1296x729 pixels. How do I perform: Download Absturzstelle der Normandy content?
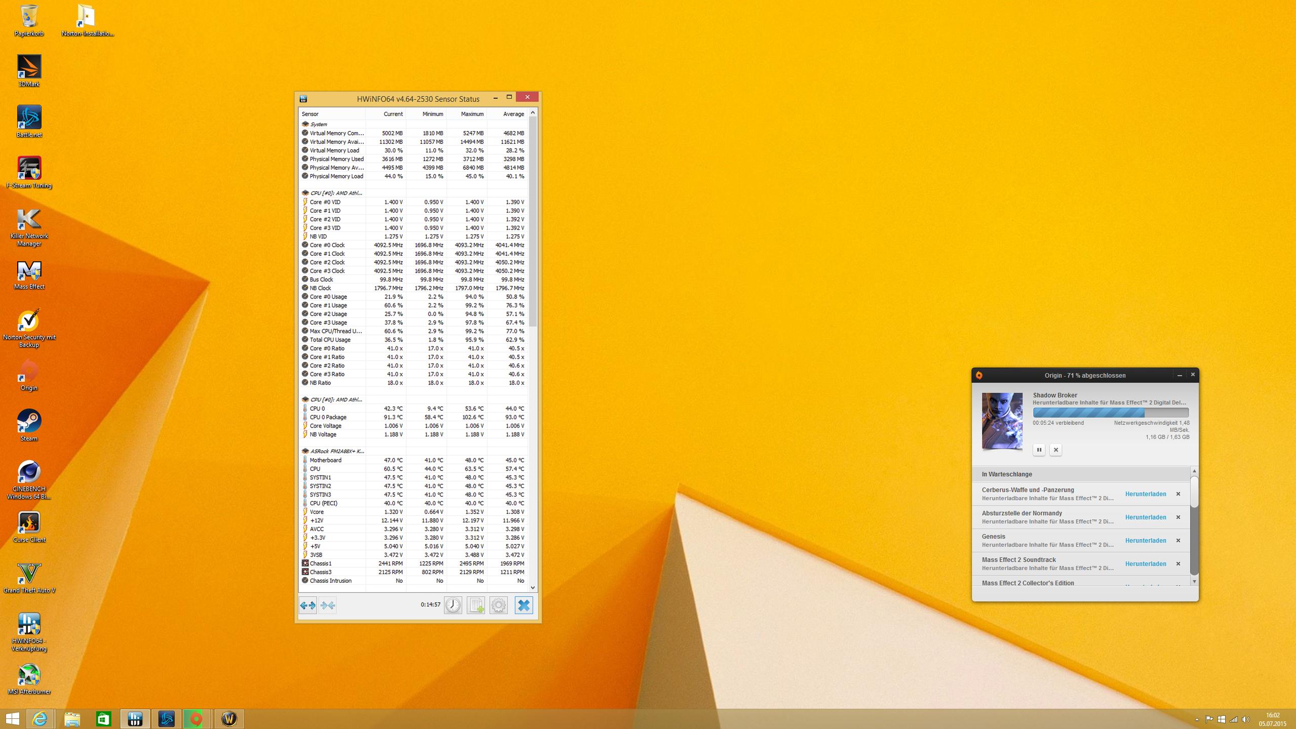click(1146, 517)
